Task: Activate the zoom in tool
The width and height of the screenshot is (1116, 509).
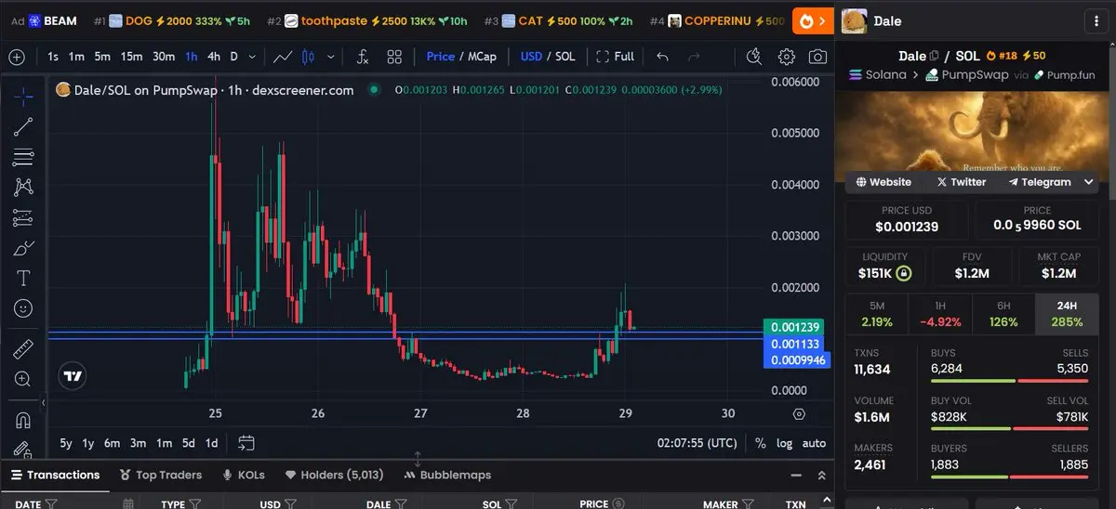Action: (x=23, y=379)
